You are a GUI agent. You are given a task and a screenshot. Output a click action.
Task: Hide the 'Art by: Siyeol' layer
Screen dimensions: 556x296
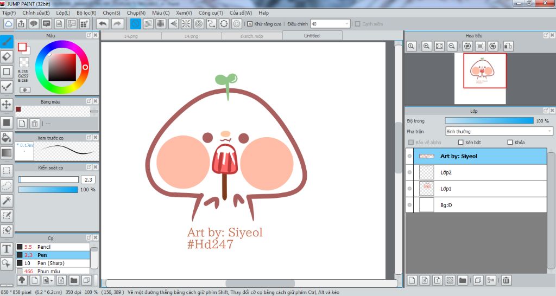(x=409, y=156)
